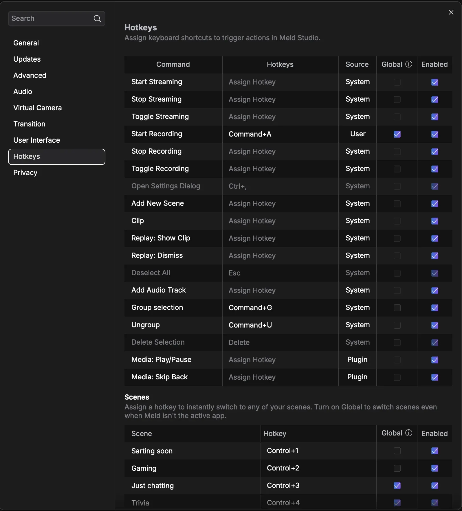Edit the Control+2 hotkey for Gaming

[318, 468]
